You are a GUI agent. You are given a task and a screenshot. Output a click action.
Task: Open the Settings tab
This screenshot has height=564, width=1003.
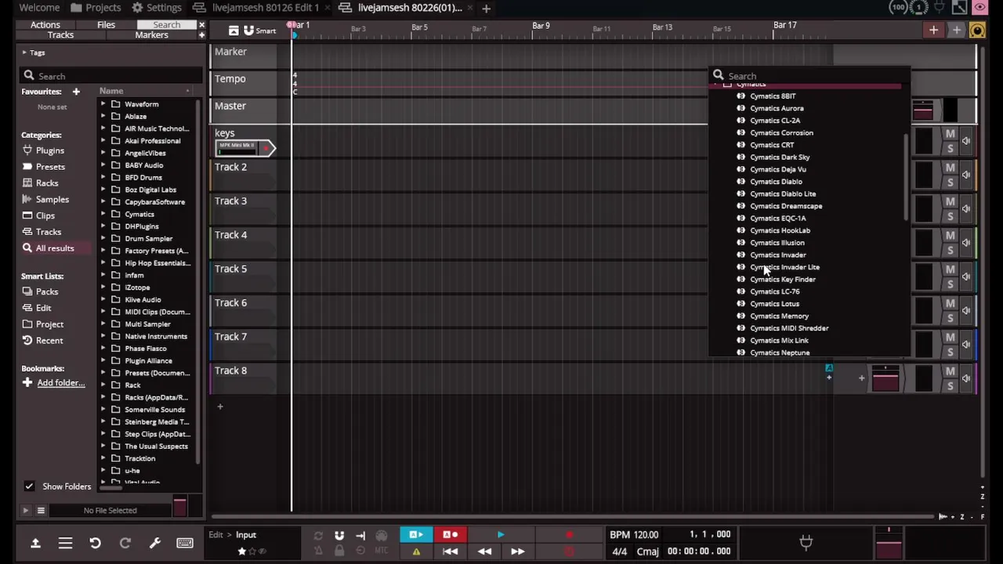click(x=156, y=8)
